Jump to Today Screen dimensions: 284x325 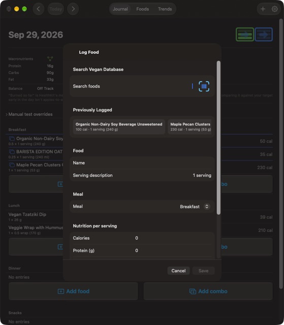click(x=55, y=9)
